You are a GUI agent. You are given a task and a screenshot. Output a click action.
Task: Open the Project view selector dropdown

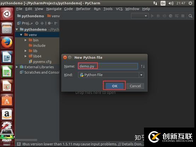pyautogui.click(x=25, y=23)
